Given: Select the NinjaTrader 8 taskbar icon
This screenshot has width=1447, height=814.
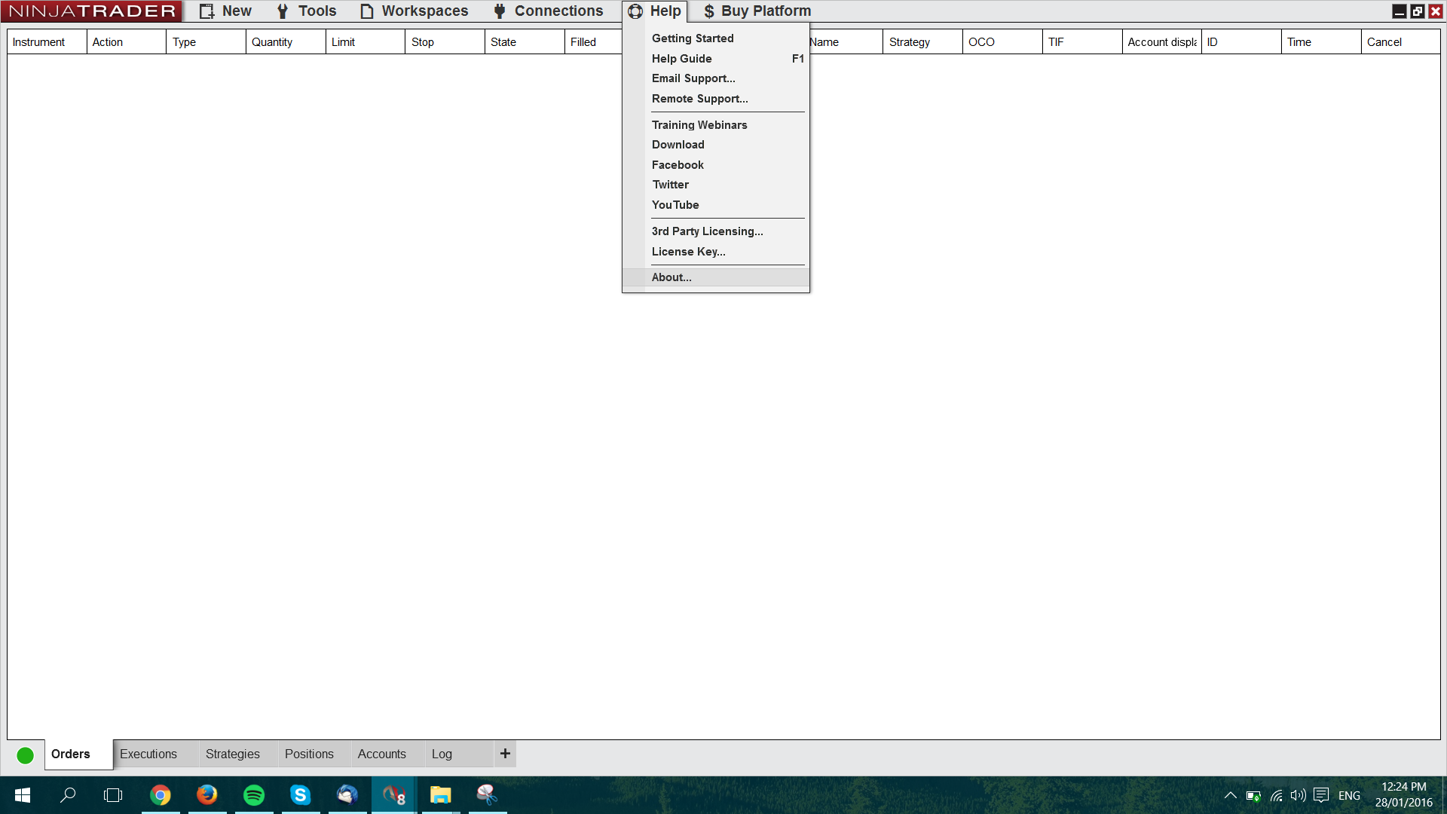Looking at the screenshot, I should (x=394, y=795).
